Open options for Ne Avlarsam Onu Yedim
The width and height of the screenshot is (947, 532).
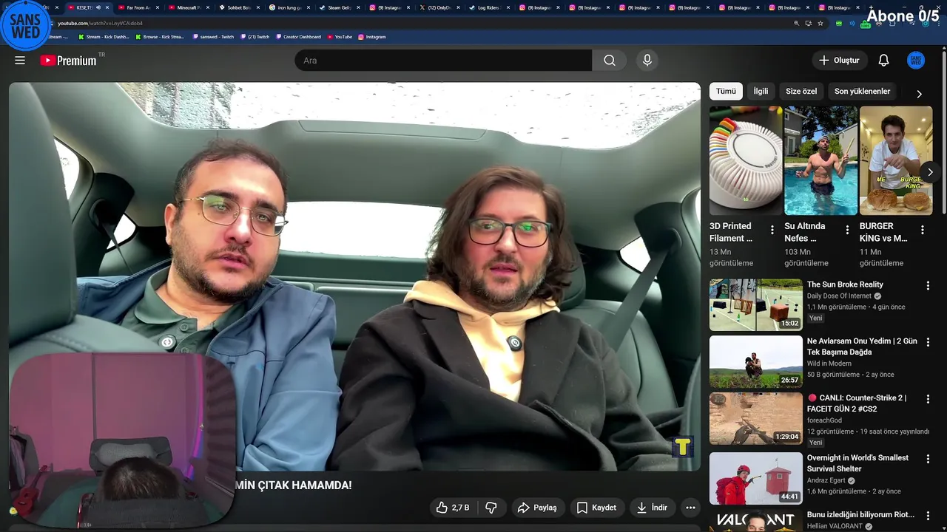(x=928, y=342)
